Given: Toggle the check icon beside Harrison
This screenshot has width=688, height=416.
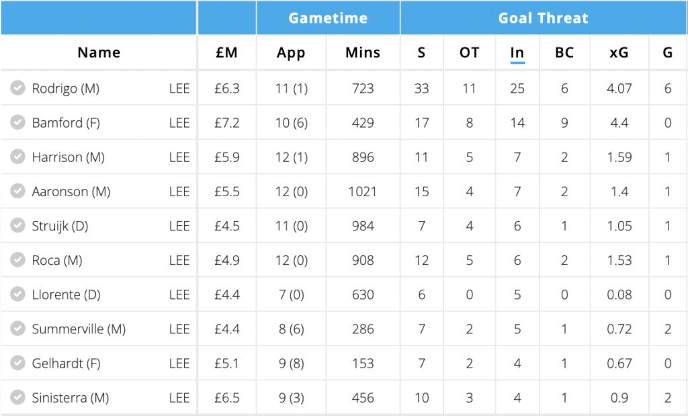Looking at the screenshot, I should [17, 157].
